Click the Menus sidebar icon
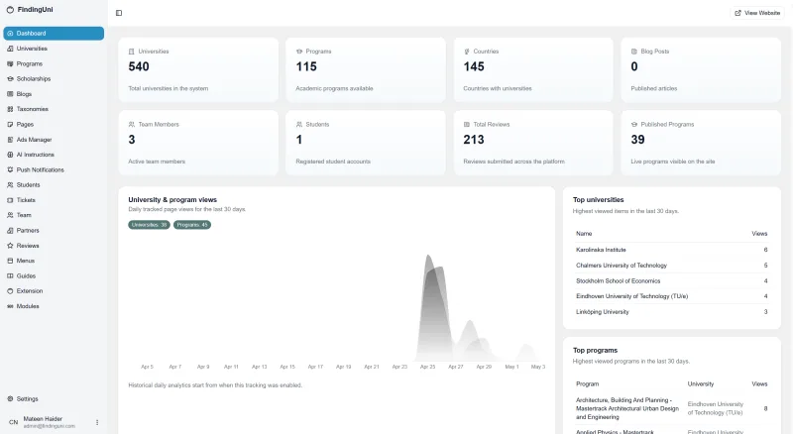793x434 pixels. [x=10, y=261]
